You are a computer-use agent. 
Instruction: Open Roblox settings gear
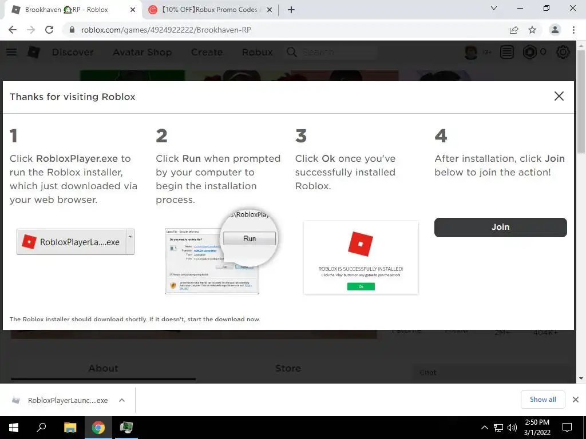(x=563, y=52)
